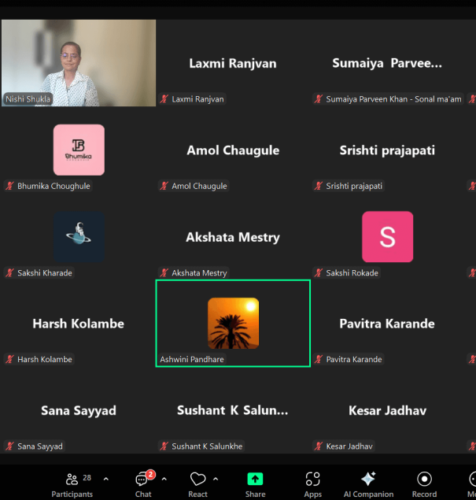Click Sakshi Kharade's planet avatar
The width and height of the screenshot is (476, 500).
[x=79, y=236]
